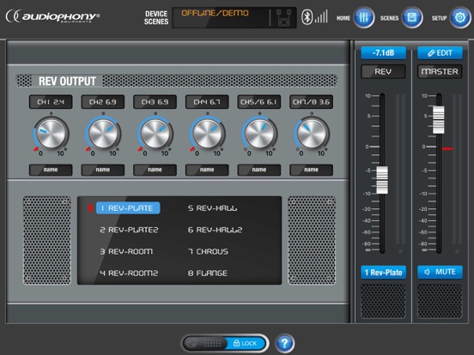Open the Home mixer icon
474x355 pixels.
[364, 17]
